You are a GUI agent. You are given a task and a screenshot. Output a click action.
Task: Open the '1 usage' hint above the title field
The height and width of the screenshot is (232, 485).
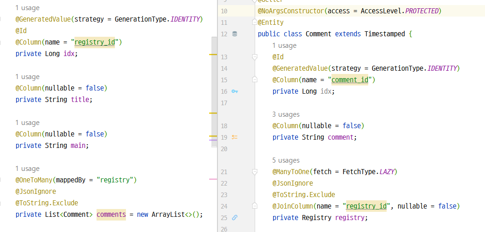(x=28, y=77)
